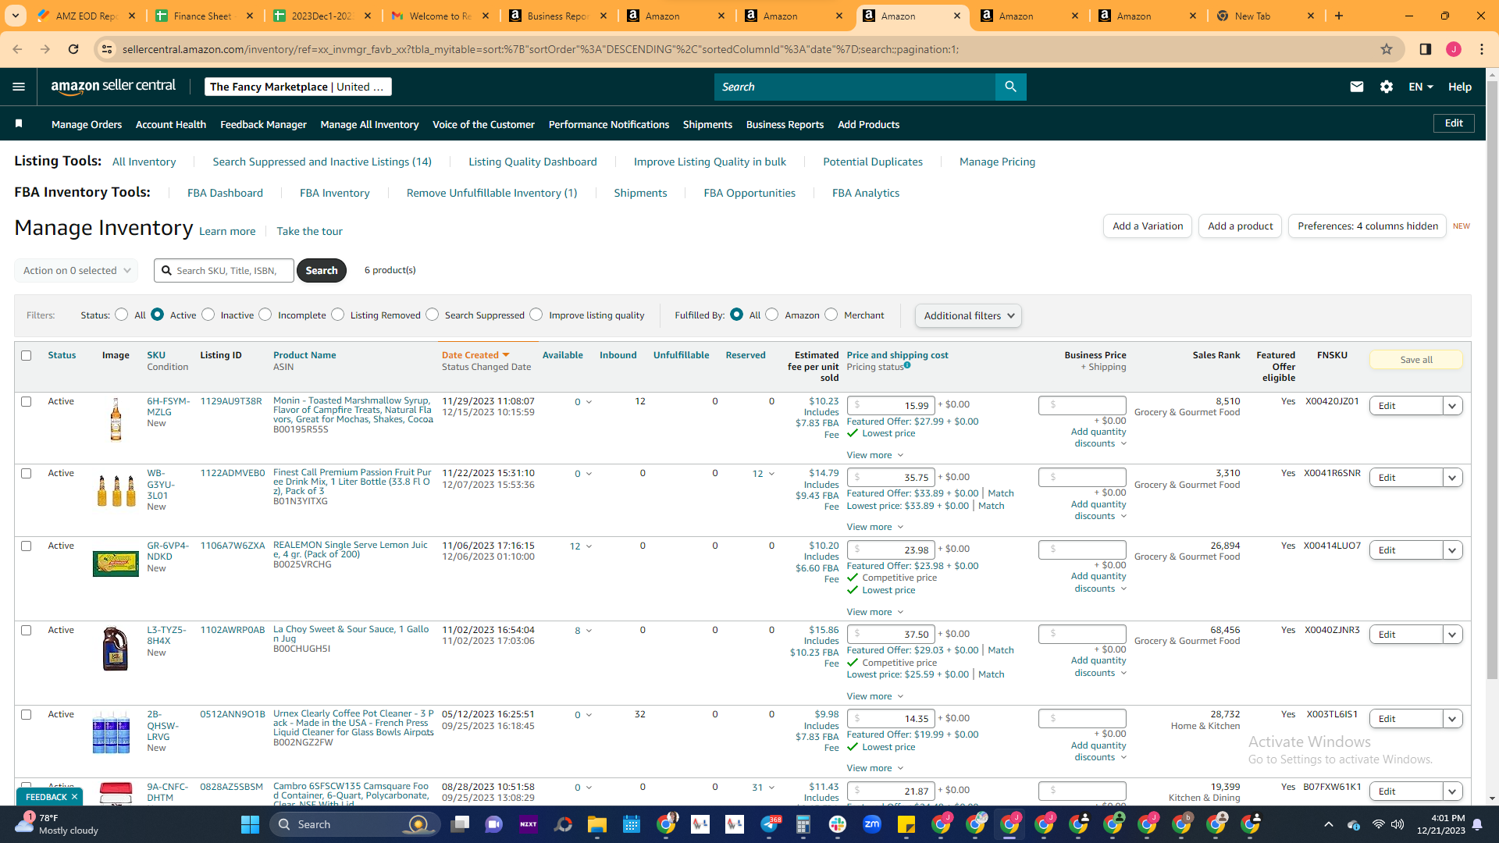
Task: Check the box for La Choy Sweet & Sour Sauce
Action: coord(27,630)
